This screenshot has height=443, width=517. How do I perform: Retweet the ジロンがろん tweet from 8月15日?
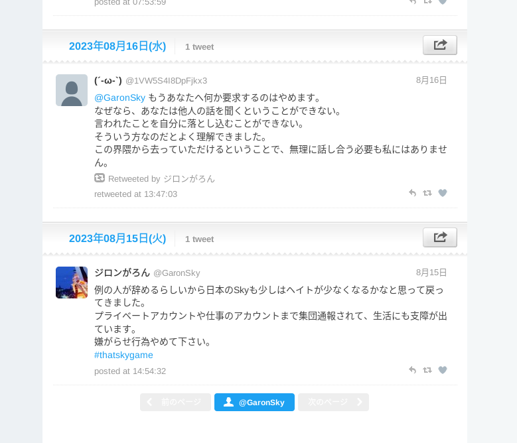click(427, 370)
